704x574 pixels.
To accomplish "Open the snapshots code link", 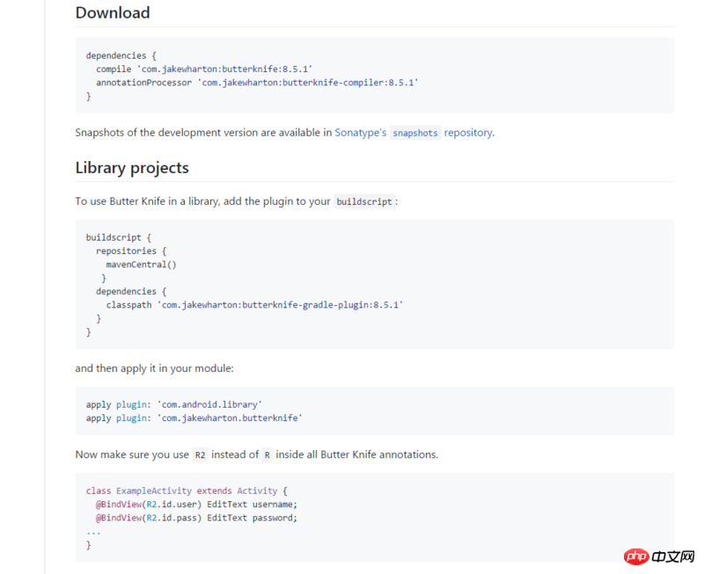I will pyautogui.click(x=414, y=134).
